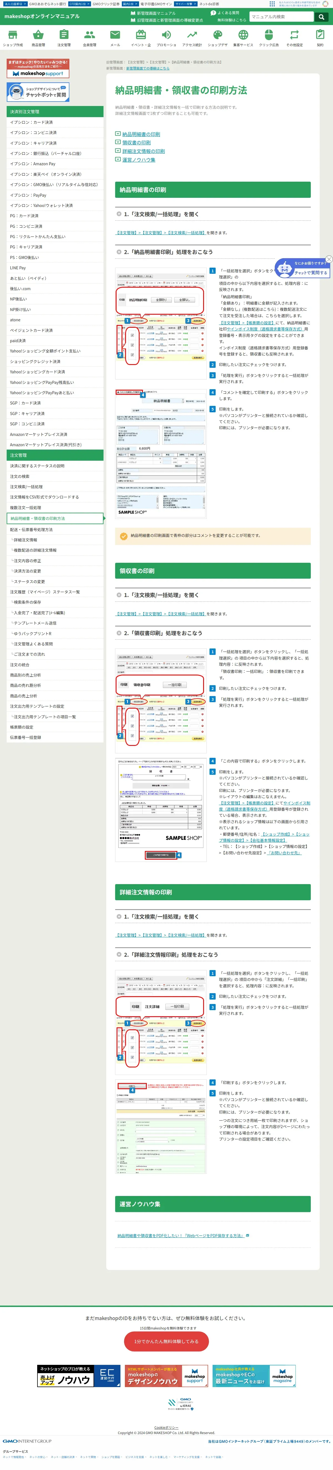Click arrow icon beside 領収書の印刷 link
333x1470 pixels.
[118, 143]
